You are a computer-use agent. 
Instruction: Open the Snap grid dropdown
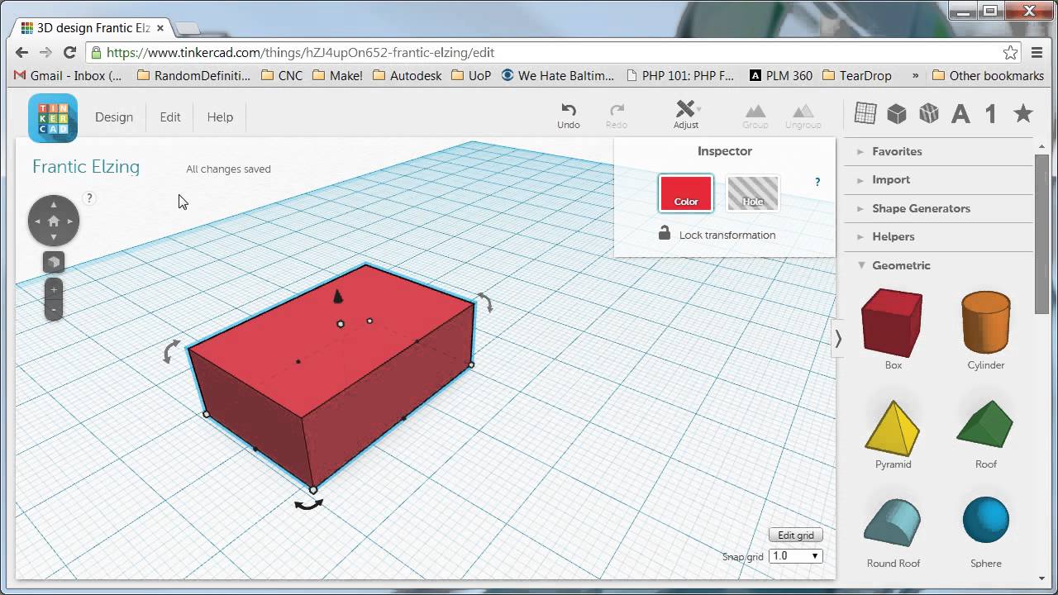(x=795, y=556)
